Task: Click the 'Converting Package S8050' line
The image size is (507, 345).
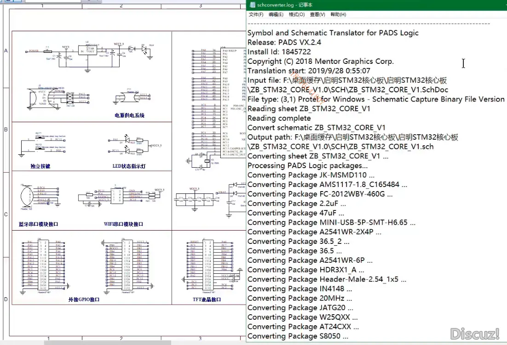Action: [298, 336]
